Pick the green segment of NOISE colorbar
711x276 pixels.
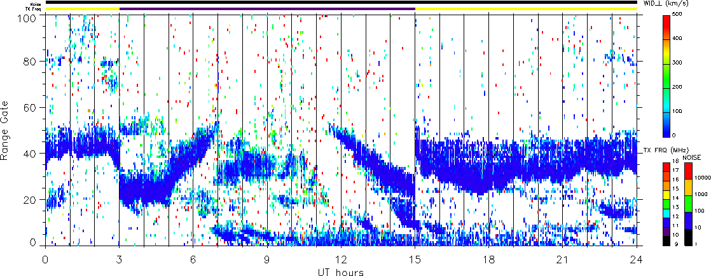pyautogui.click(x=688, y=204)
